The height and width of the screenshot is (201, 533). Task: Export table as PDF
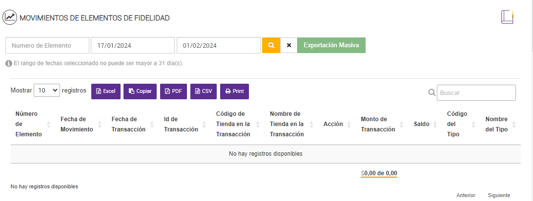(x=173, y=91)
